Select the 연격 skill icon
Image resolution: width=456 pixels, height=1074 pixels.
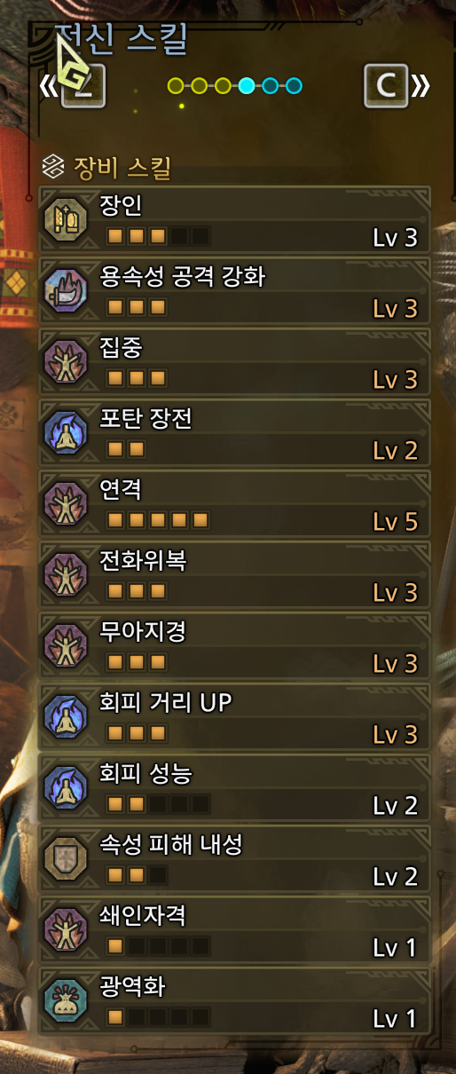67,502
